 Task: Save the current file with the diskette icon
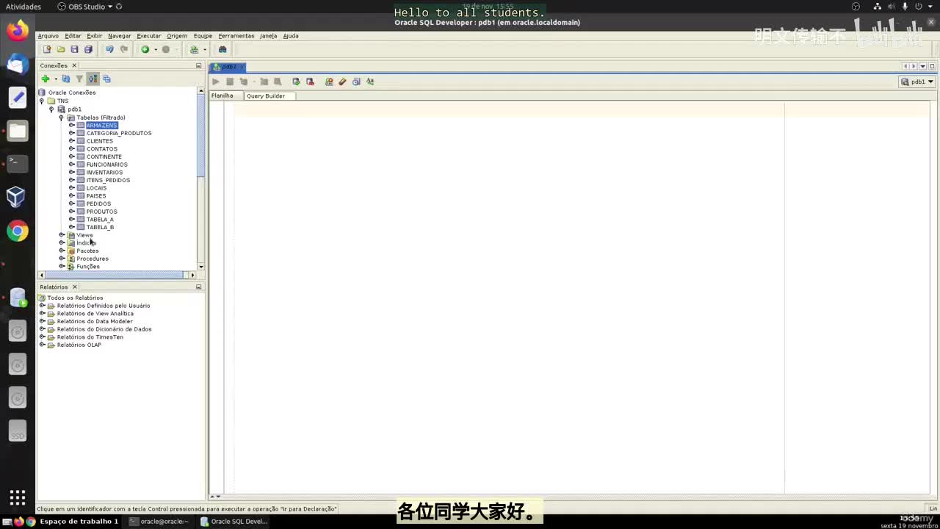[74, 49]
